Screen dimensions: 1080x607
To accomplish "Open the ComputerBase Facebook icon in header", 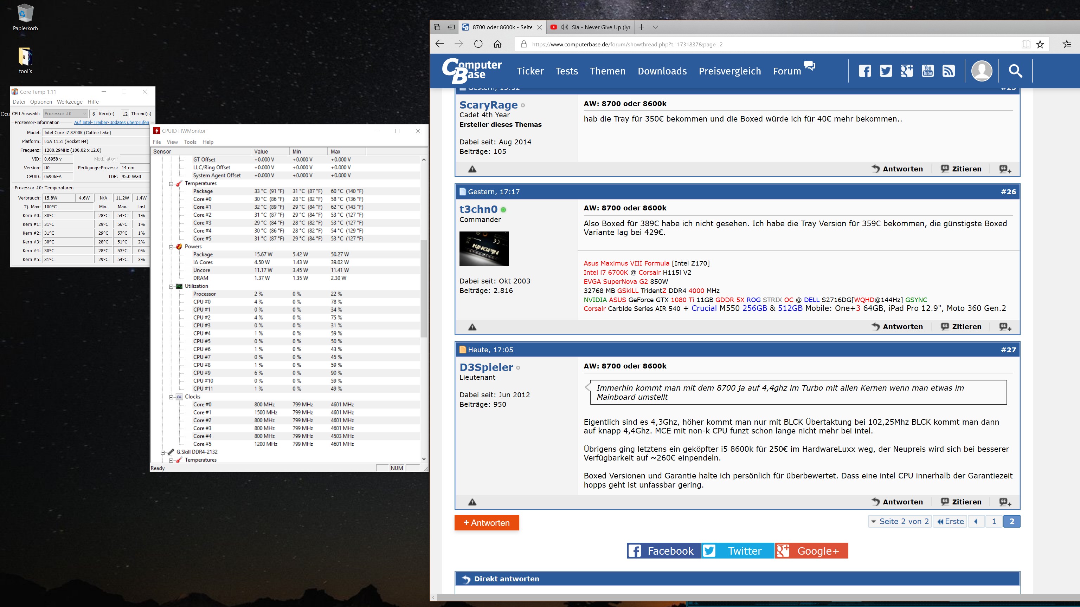I will pyautogui.click(x=864, y=71).
